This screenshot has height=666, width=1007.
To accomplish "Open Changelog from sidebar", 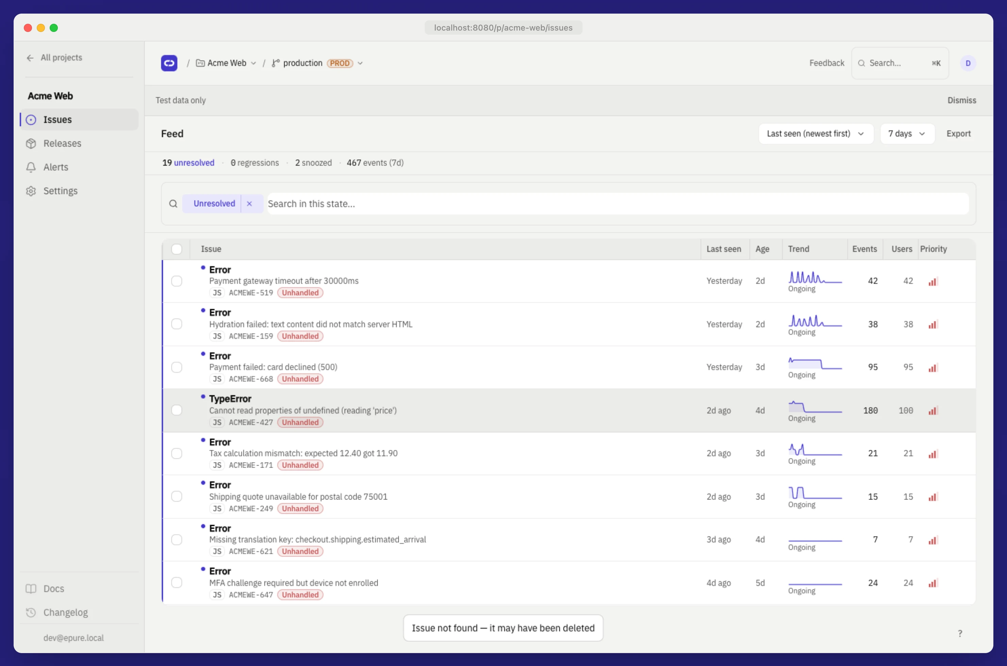I will point(79,612).
